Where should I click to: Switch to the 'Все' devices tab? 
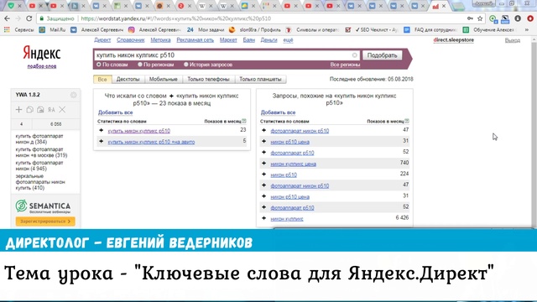click(x=102, y=79)
